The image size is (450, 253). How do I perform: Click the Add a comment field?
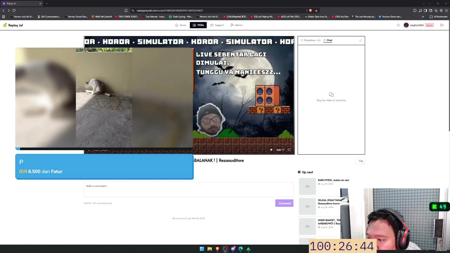coord(188,190)
